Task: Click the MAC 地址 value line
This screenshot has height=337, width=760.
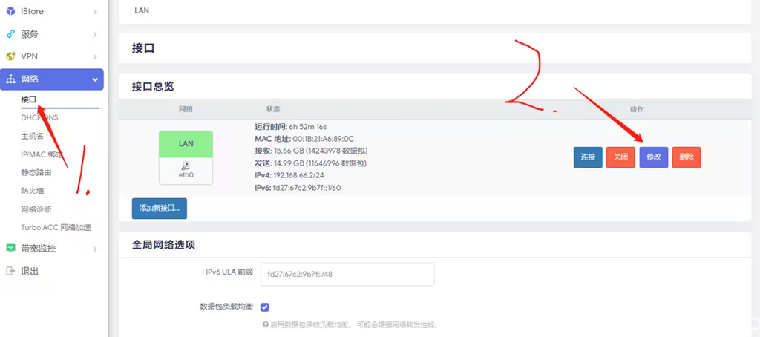Action: point(304,139)
